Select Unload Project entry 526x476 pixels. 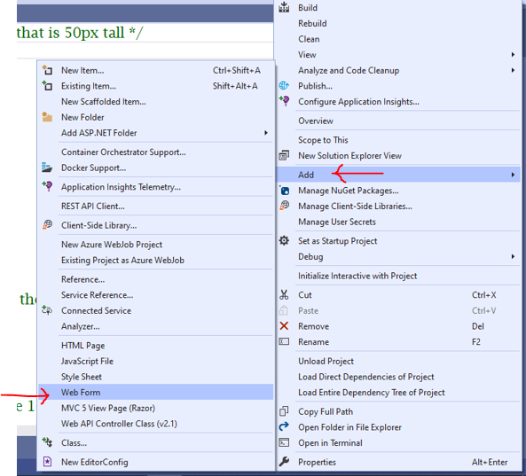tap(398, 362)
